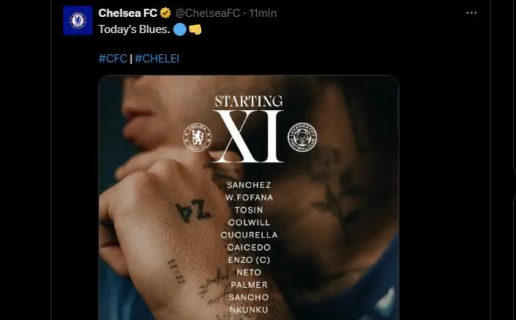Screen dimensions: 516x320
Task: Click NKUNKU at the lineup bottom
Action: [249, 310]
